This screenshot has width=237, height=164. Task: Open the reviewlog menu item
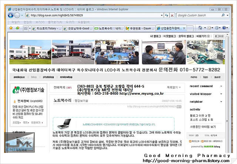tap(66, 77)
